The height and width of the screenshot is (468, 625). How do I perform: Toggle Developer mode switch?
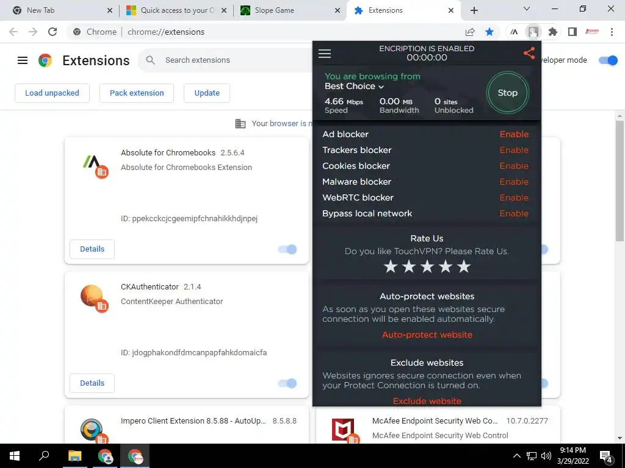[x=608, y=60]
